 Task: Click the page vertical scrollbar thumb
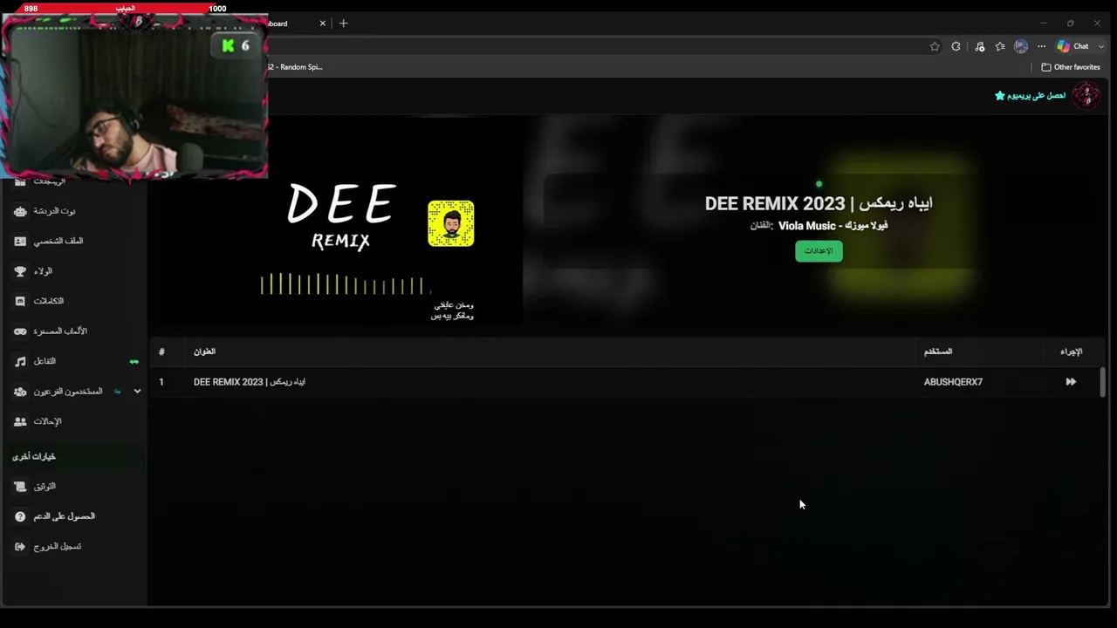tap(1102, 382)
